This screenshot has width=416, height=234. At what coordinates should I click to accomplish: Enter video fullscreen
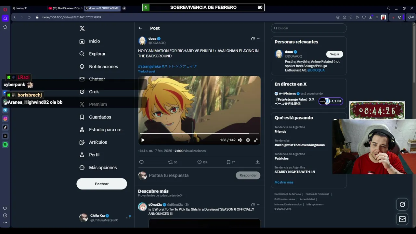pos(256,140)
